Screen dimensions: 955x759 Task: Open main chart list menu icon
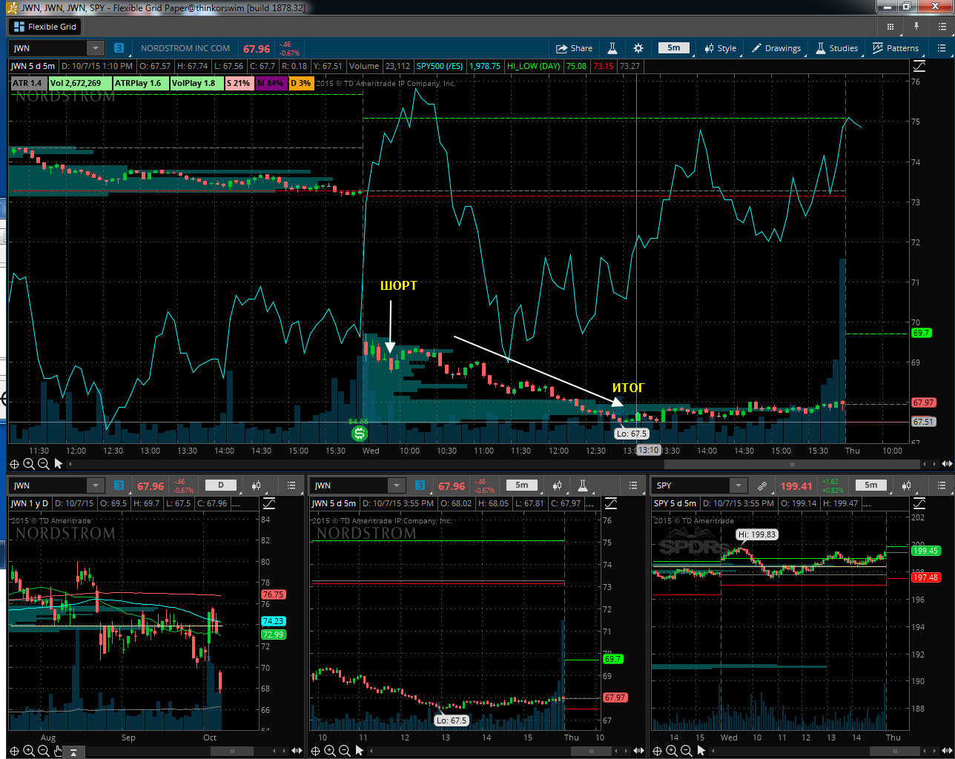(942, 48)
